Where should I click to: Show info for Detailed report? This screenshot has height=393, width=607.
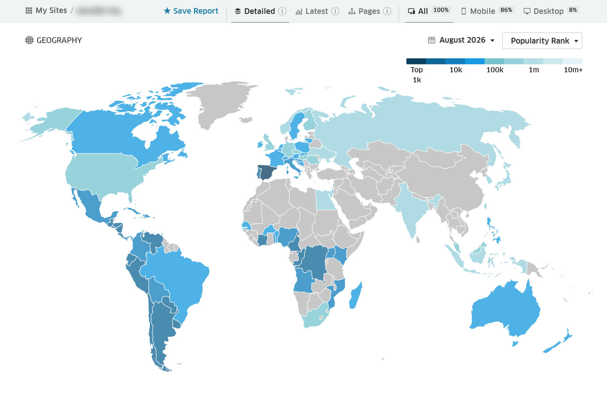pos(282,11)
